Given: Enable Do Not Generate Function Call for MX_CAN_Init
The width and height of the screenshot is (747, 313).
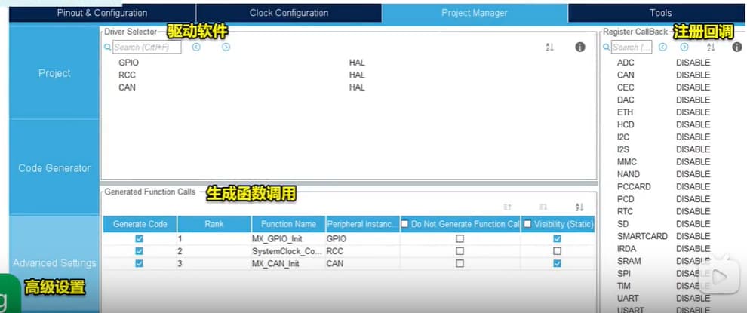Looking at the screenshot, I should pyautogui.click(x=460, y=263).
